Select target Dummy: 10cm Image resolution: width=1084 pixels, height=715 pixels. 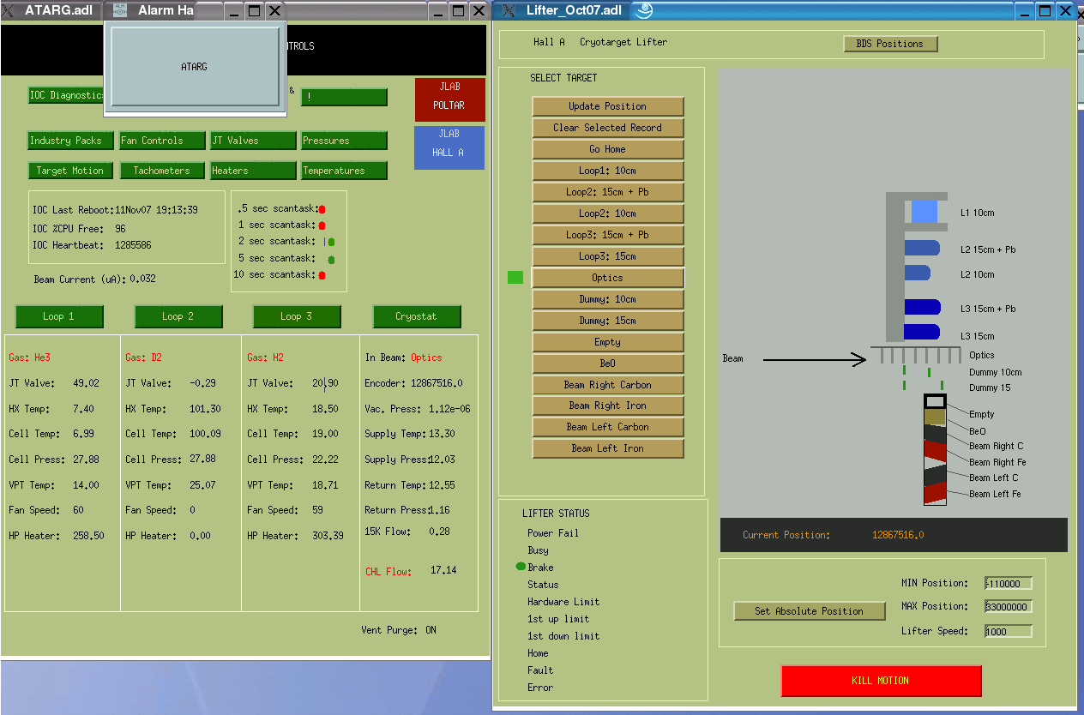608,299
